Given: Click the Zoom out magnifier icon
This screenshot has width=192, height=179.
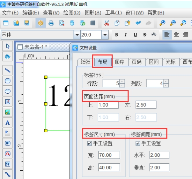Looking at the screenshot, I should pos(173,23).
